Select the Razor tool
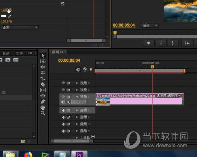Image resolution: width=197 pixels, height=157 pixels. (43, 84)
